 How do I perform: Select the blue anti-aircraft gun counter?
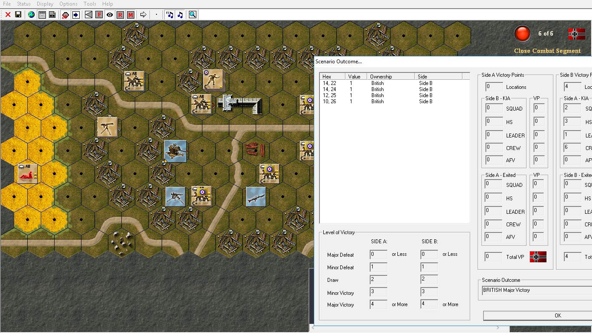pos(176,151)
